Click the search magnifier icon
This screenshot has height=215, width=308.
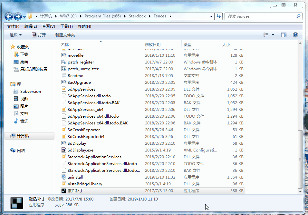298,16
